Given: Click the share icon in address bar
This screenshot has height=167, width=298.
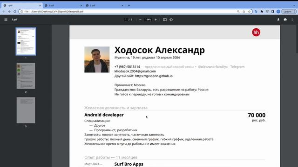Looking at the screenshot, I should pyautogui.click(x=244, y=12).
